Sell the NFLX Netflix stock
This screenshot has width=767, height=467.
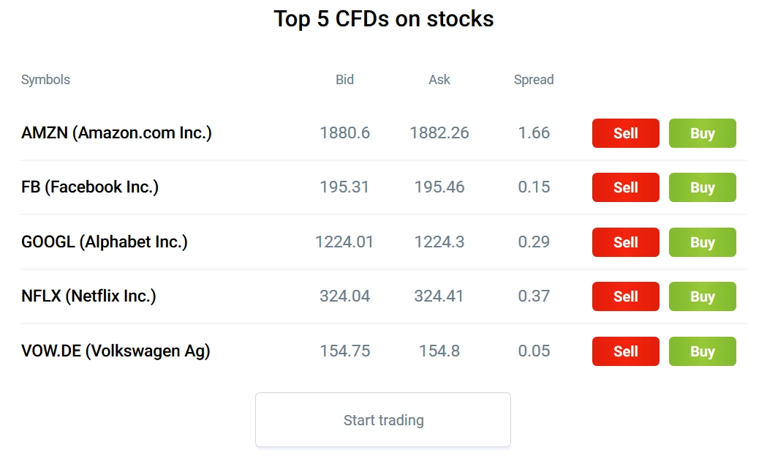(x=625, y=296)
